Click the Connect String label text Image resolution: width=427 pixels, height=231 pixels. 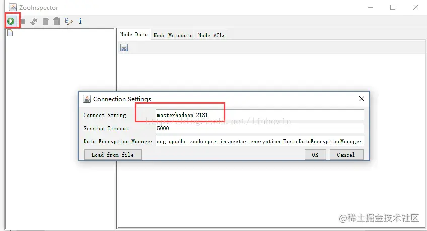pyautogui.click(x=105, y=115)
